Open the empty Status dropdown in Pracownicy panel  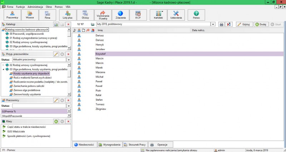[x=69, y=106]
